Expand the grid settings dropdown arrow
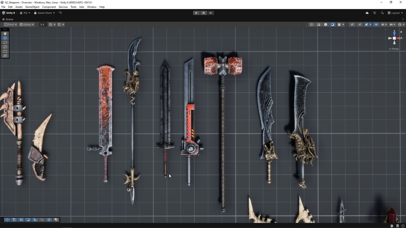This screenshot has width=406, height=228. point(54,24)
